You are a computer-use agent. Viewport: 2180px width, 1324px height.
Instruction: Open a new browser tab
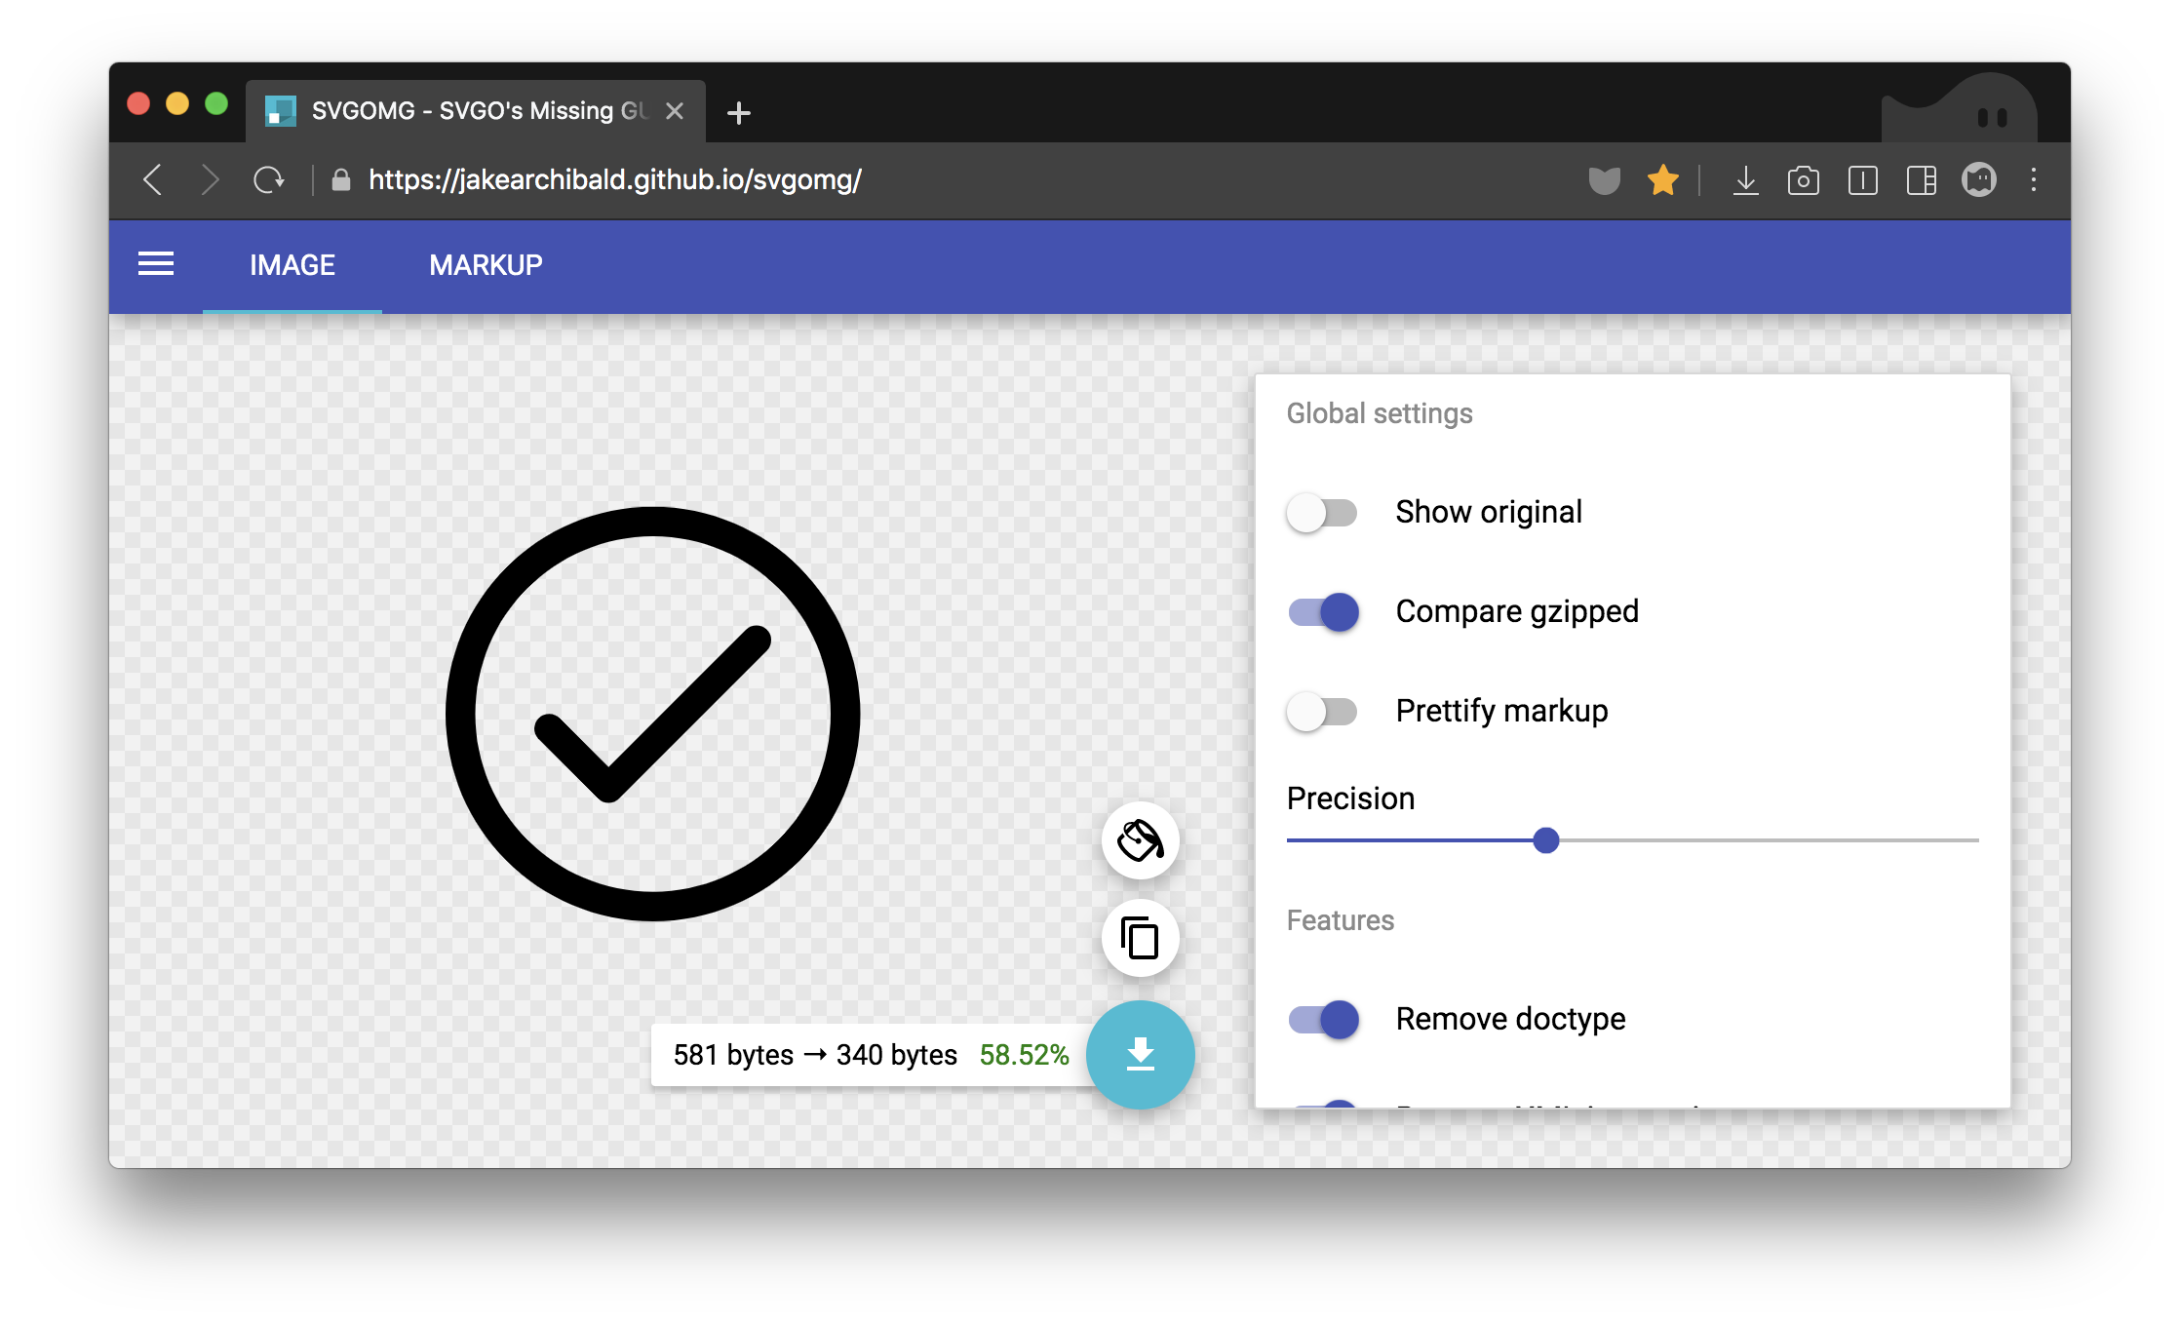739,113
